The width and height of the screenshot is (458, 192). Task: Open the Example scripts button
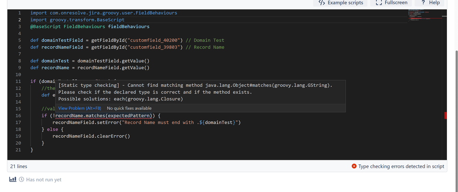(340, 3)
